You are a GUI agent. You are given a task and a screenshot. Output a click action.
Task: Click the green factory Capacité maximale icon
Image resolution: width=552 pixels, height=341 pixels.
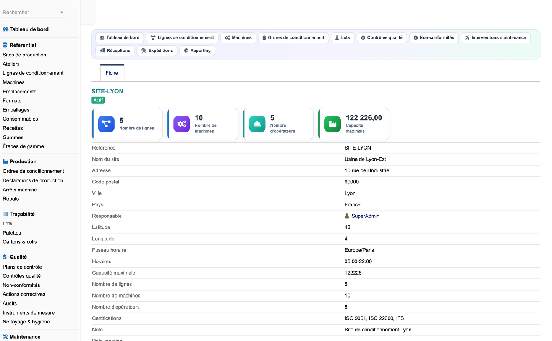tap(333, 124)
